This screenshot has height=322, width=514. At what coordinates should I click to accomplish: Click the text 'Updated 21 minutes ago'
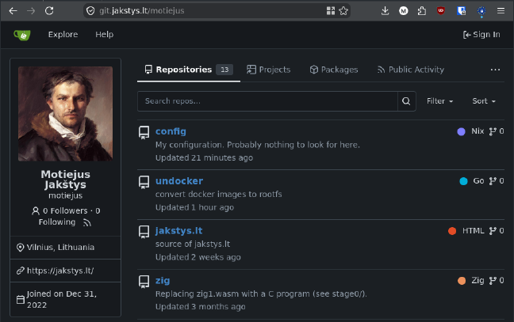(x=204, y=158)
